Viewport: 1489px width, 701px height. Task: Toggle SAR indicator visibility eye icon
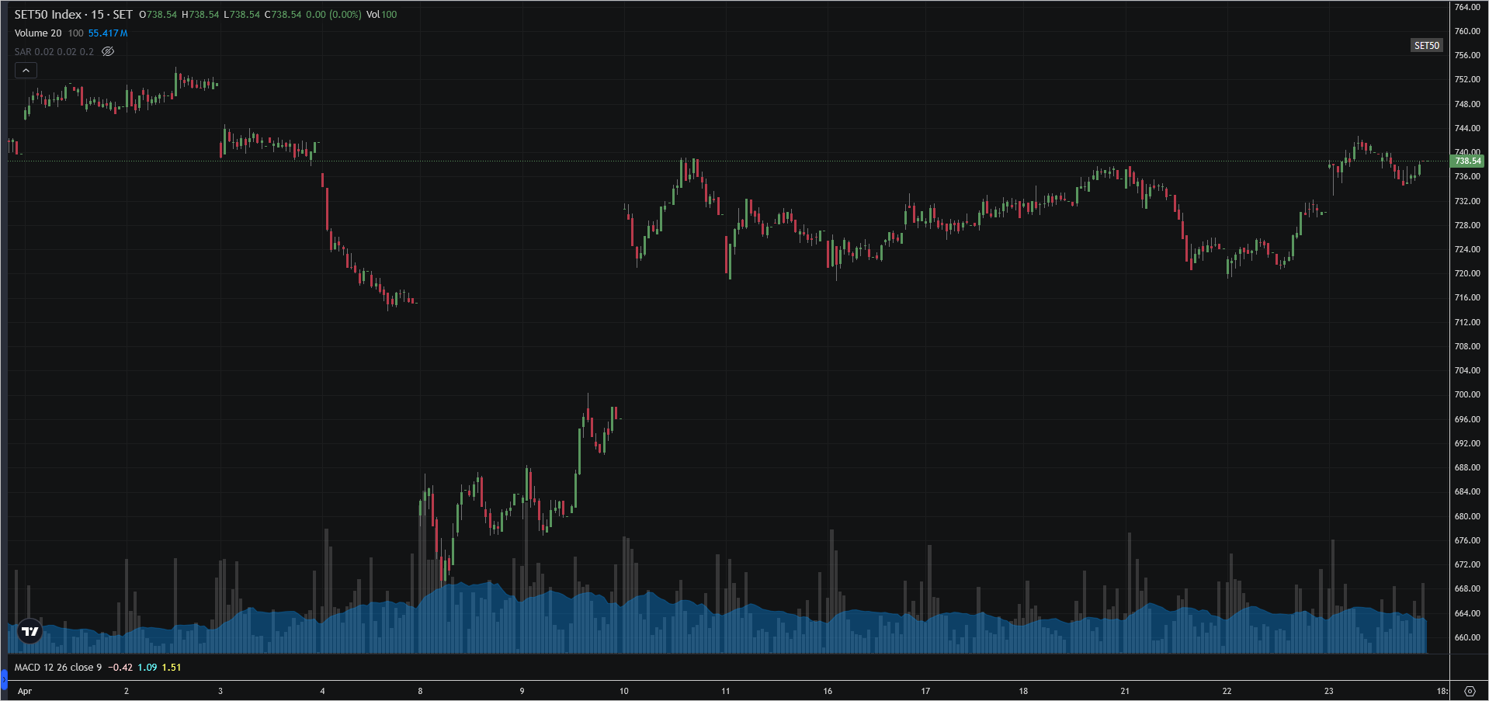click(108, 51)
